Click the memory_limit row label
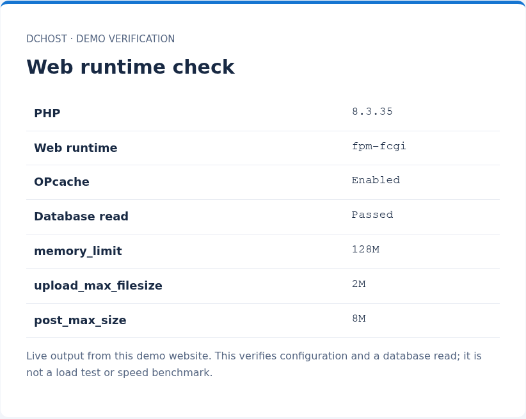 coord(78,251)
